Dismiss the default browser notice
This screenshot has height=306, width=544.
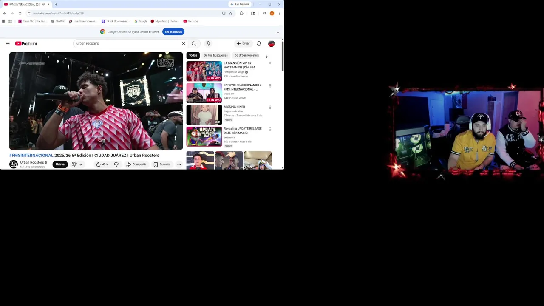click(278, 32)
